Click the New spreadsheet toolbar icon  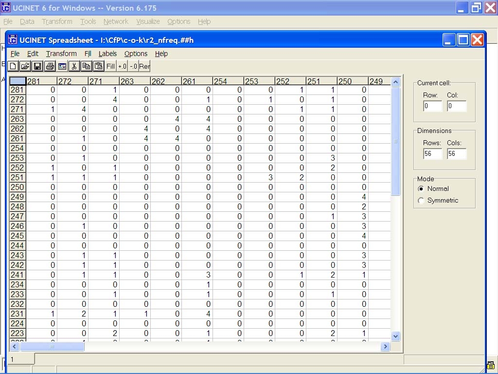13,66
